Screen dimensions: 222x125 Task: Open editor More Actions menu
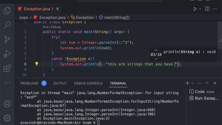(x=215, y=9)
